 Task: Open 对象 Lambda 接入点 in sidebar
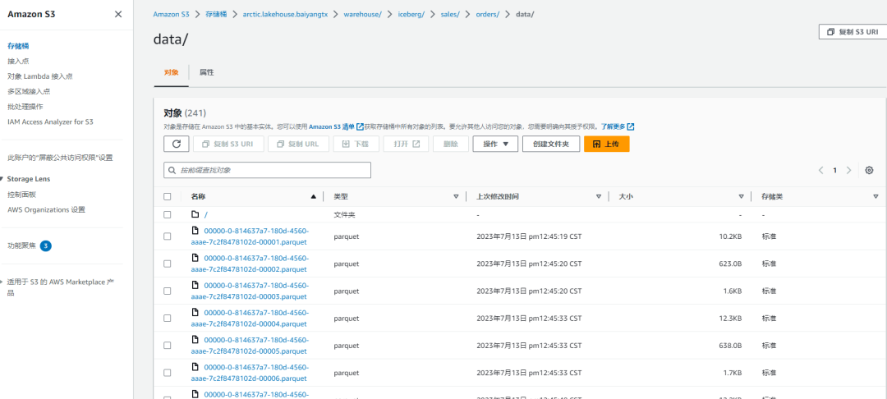pos(39,76)
